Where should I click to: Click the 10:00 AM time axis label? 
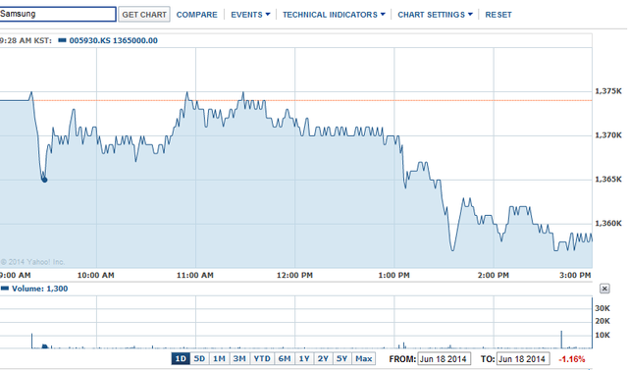pos(96,275)
